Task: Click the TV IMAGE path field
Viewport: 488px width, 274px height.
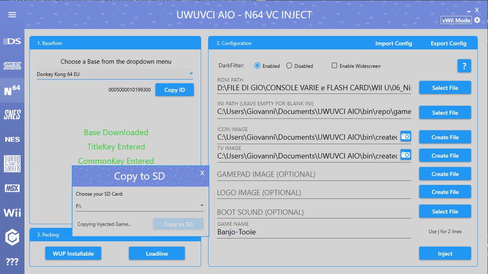Action: pos(307,156)
